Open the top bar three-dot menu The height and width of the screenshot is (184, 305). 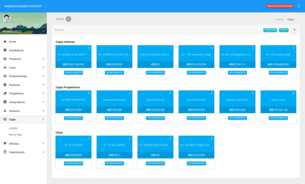click(299, 6)
